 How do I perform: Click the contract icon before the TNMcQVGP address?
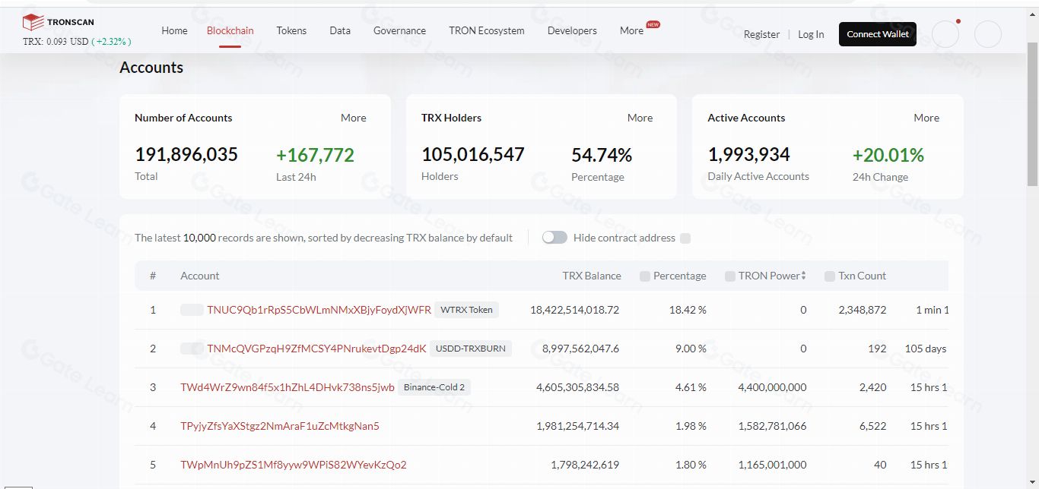click(192, 349)
